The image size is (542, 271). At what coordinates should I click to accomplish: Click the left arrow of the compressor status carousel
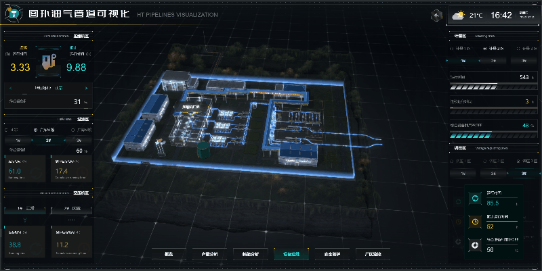point(10,89)
